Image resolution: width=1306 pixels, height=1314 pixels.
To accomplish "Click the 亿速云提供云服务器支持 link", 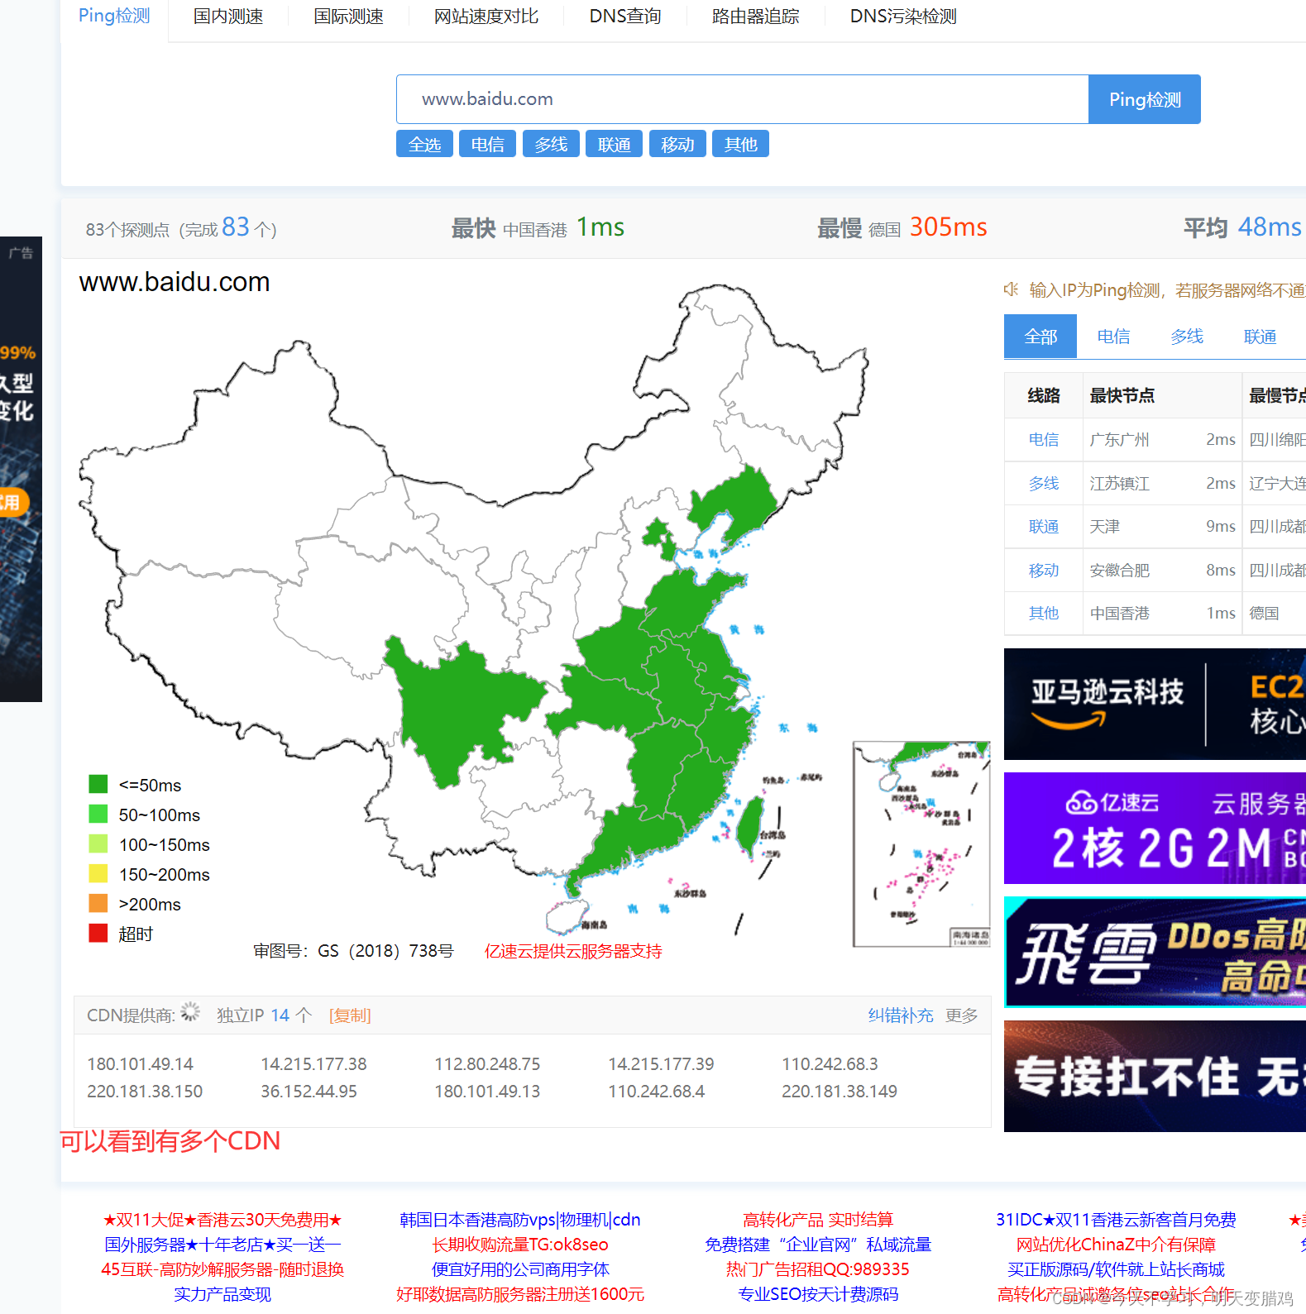I will (573, 951).
